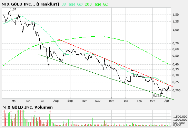188x128 pixels.
Task: Click the Mrz month label on time axis
Action: point(152,101)
